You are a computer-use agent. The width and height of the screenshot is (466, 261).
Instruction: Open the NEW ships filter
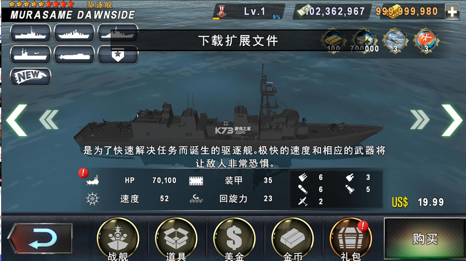[x=31, y=77]
